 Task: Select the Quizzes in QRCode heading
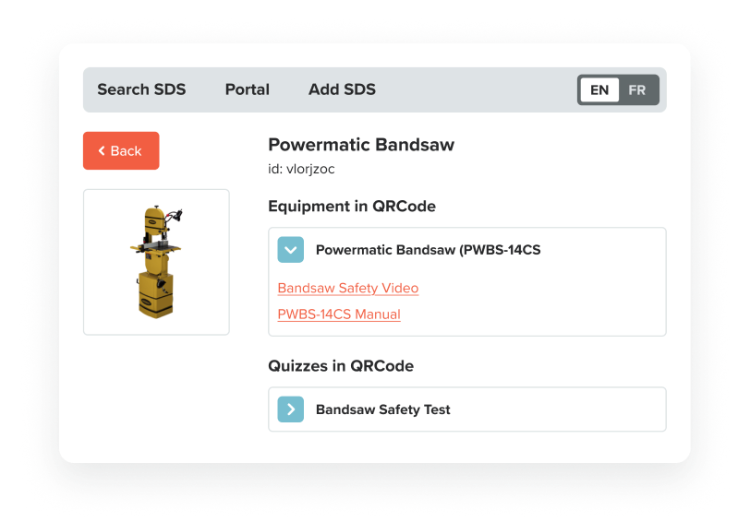pos(341,366)
